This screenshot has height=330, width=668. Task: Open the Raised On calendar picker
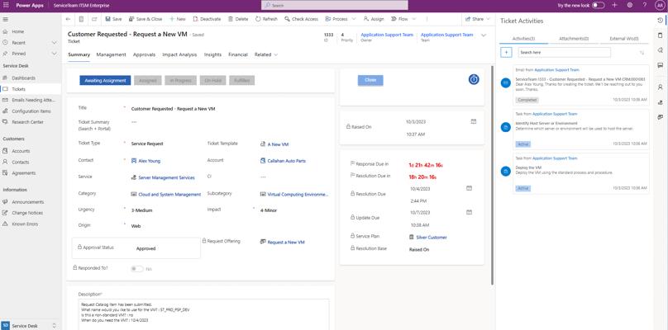[474, 121]
